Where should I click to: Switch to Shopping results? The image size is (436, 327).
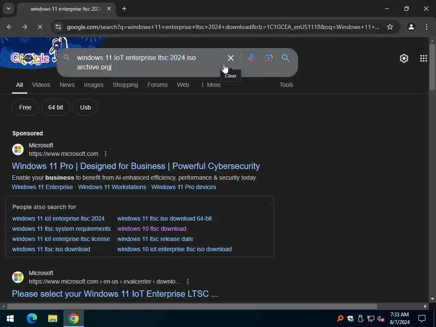(x=125, y=85)
